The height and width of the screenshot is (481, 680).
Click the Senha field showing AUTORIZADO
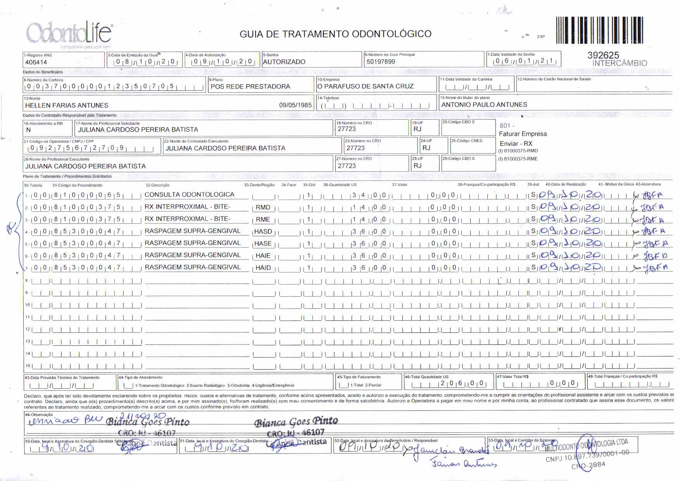(311, 62)
